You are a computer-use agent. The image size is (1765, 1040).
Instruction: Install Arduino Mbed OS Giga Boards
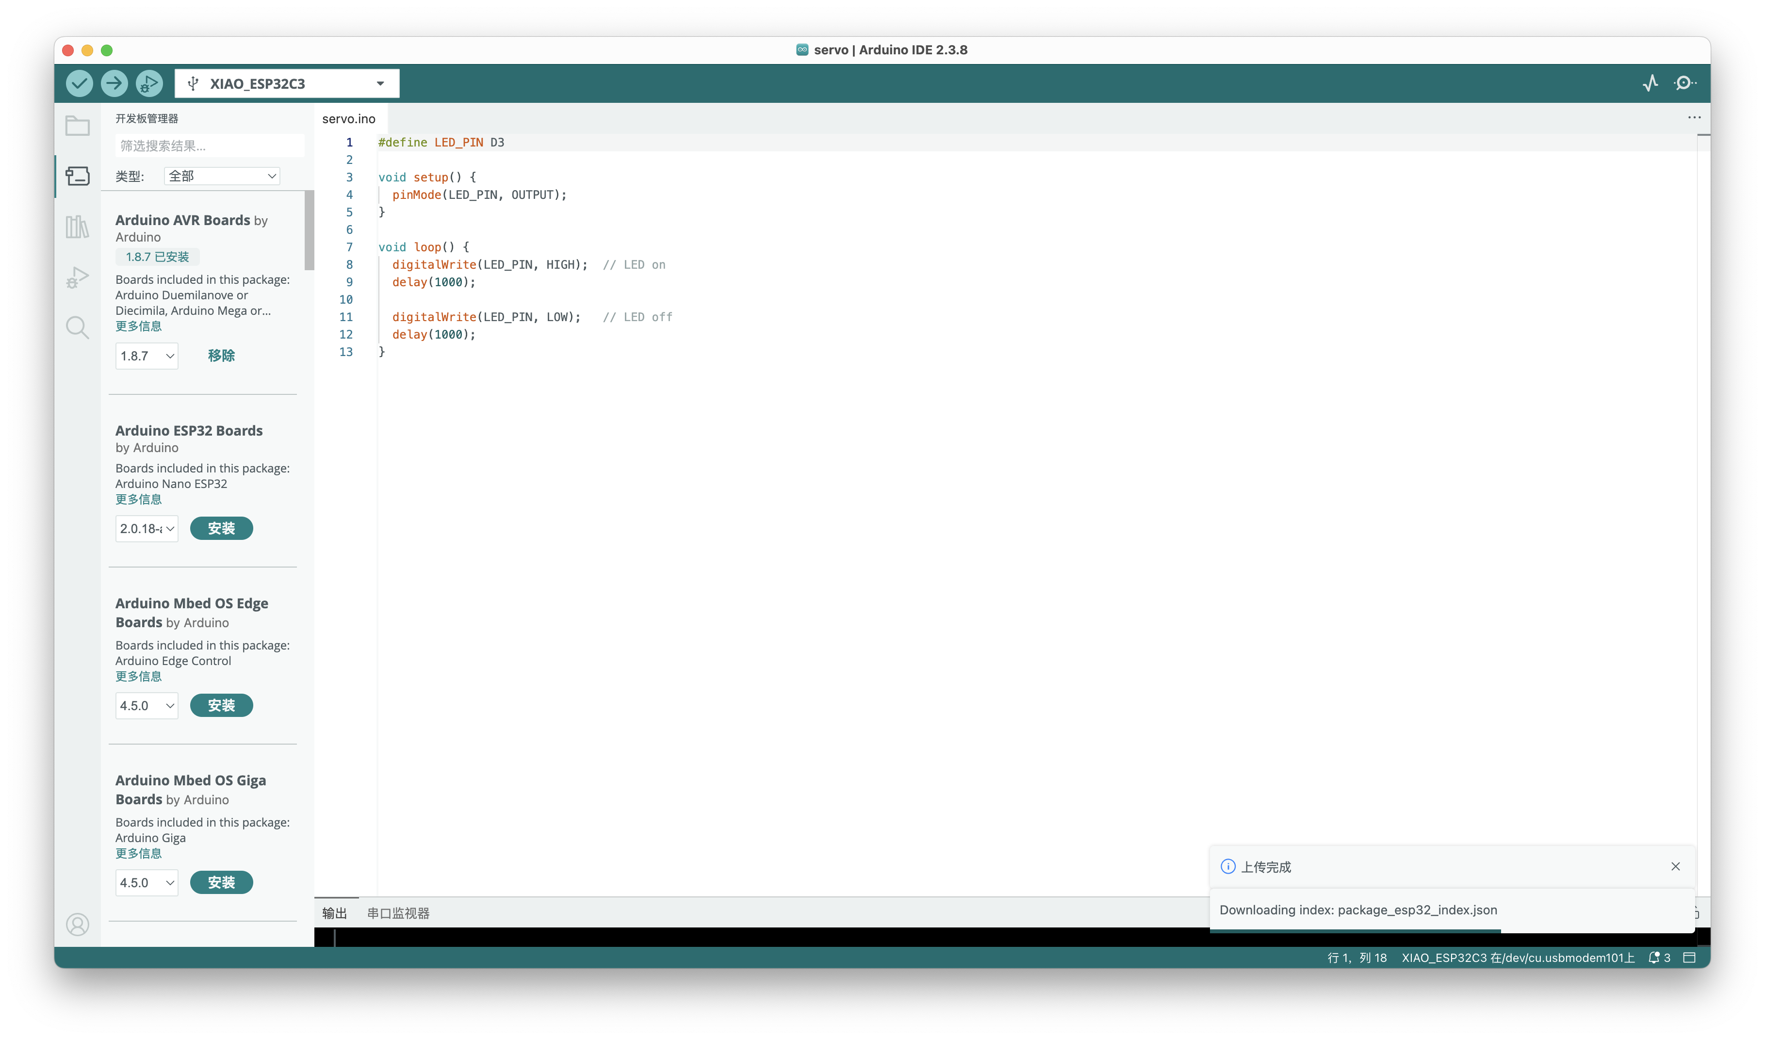coord(222,882)
